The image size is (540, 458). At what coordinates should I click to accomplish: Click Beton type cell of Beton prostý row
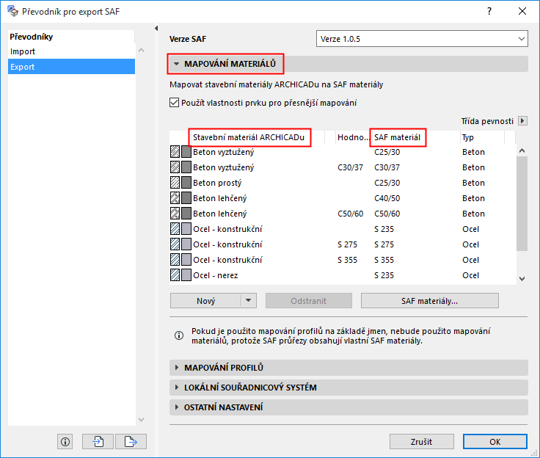pyautogui.click(x=473, y=183)
